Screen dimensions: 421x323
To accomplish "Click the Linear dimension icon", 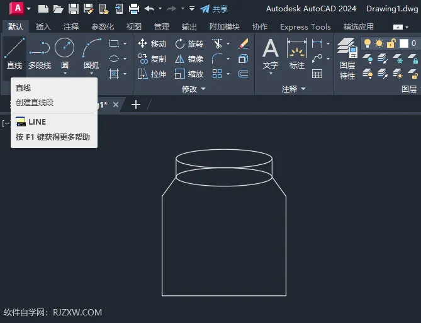I will click(x=317, y=43).
